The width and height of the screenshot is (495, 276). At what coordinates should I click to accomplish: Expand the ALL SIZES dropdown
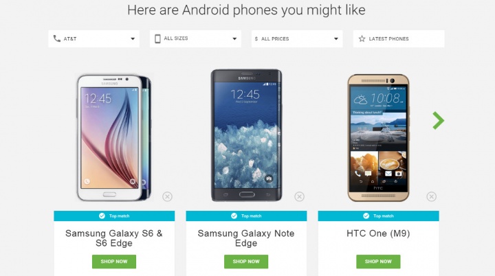coord(195,39)
